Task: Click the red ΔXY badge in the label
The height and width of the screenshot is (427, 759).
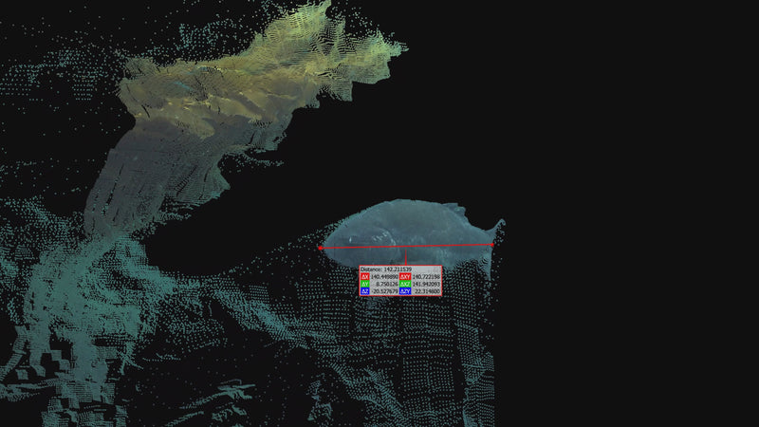Action: point(405,276)
